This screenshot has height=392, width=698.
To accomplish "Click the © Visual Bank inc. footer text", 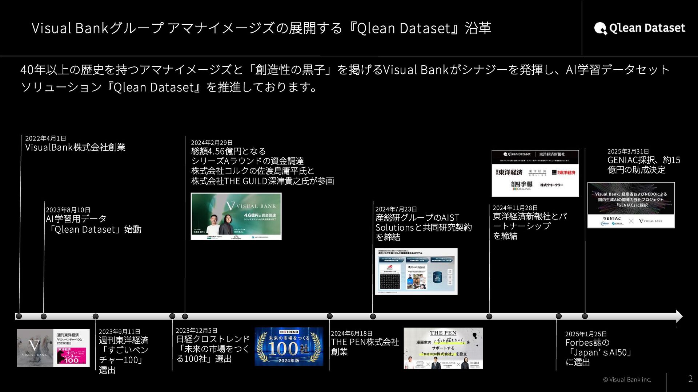I will [x=627, y=380].
